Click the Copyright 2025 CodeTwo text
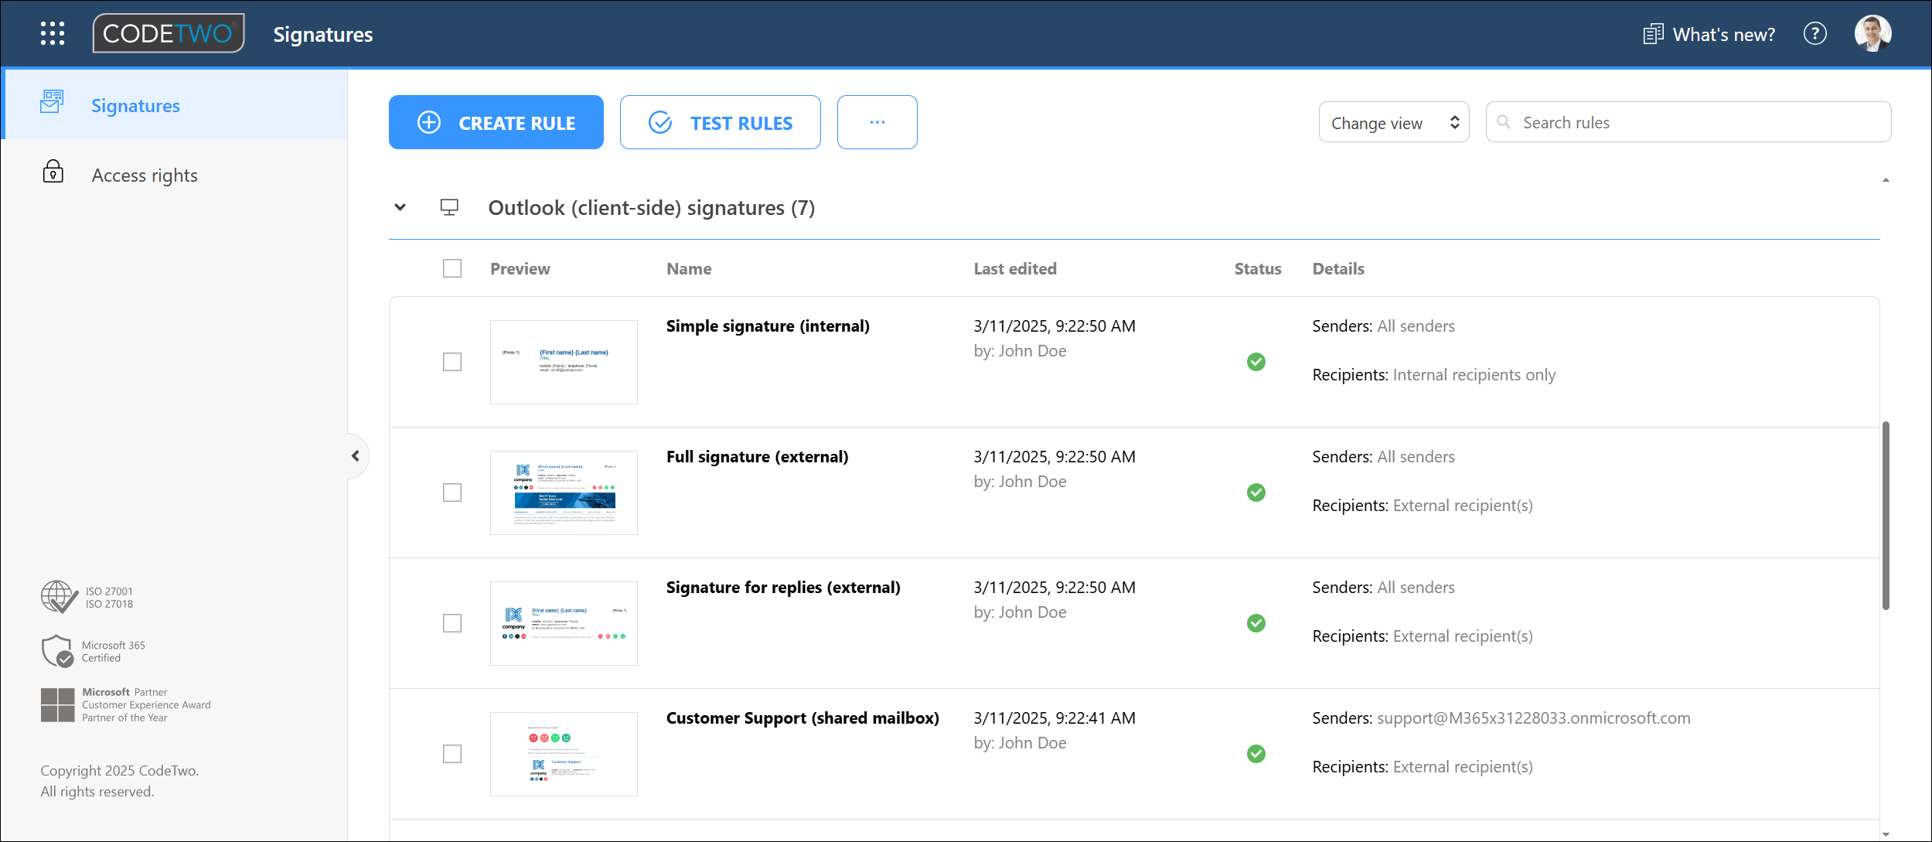The image size is (1932, 842). tap(120, 771)
